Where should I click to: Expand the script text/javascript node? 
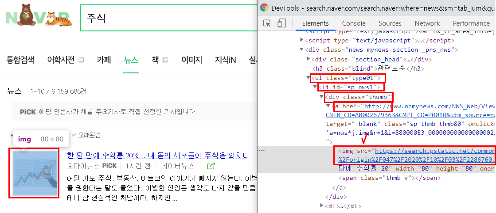(x=302, y=40)
